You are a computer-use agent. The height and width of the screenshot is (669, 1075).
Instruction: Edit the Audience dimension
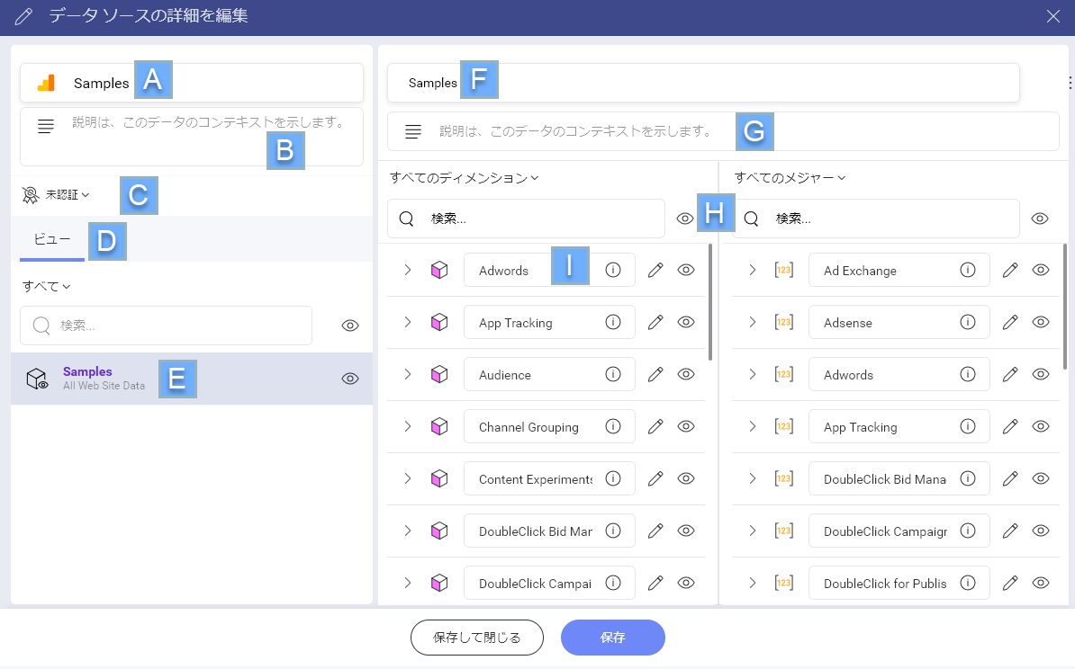[x=655, y=374]
